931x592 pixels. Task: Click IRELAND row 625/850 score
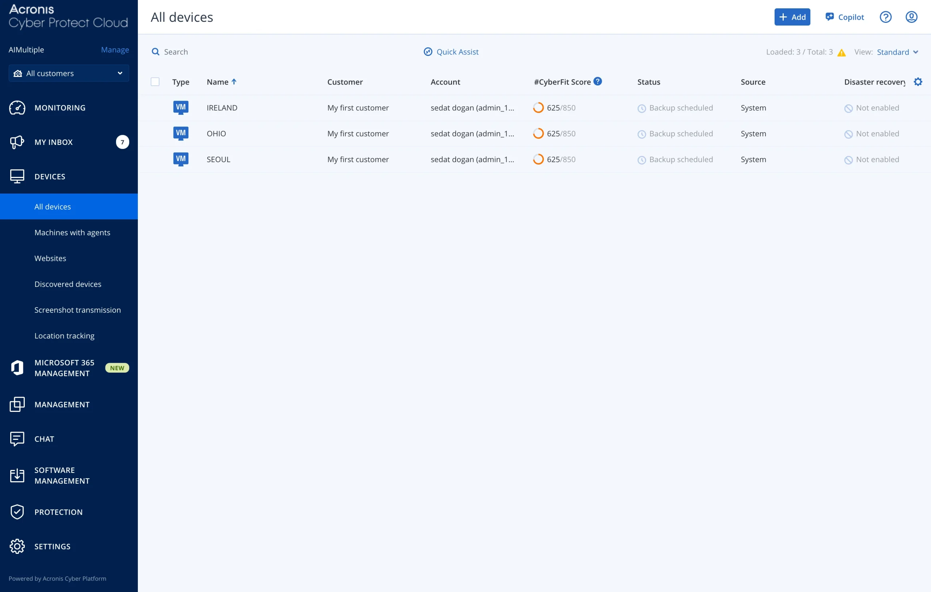pos(561,108)
